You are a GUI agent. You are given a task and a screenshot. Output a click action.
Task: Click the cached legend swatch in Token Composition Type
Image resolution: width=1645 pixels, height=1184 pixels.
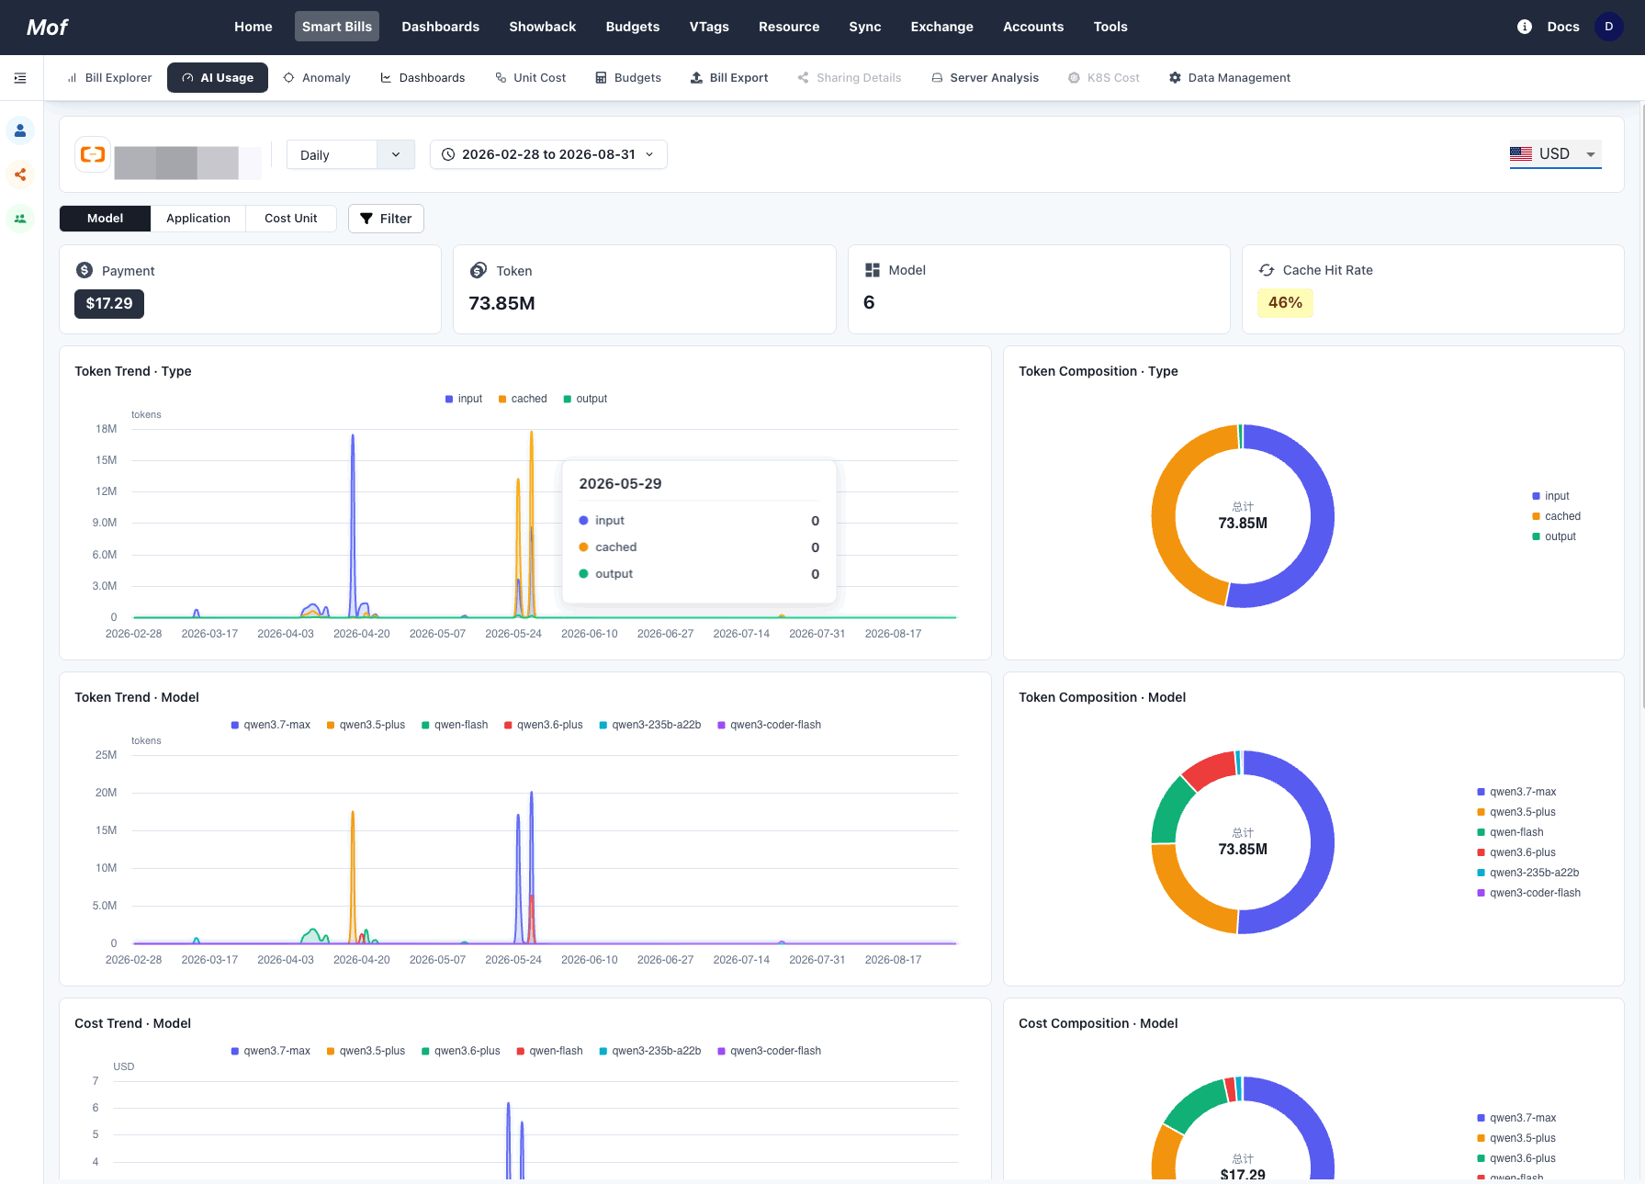(1536, 516)
